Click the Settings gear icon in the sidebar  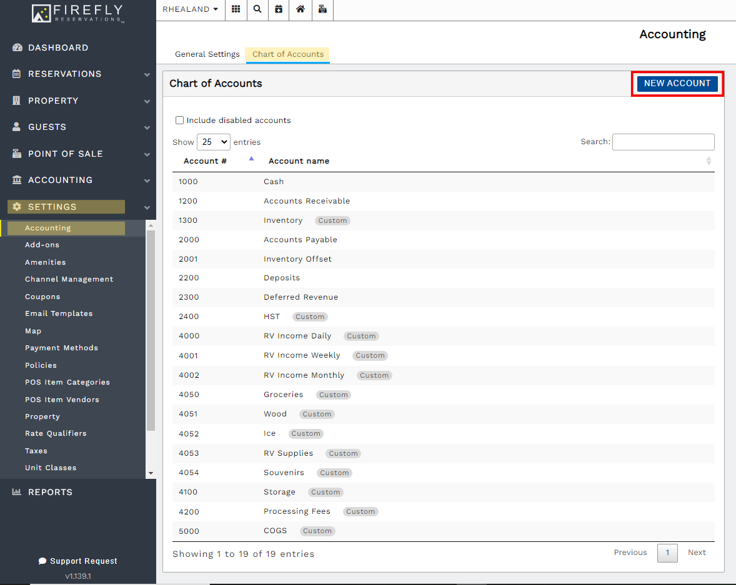coord(18,206)
